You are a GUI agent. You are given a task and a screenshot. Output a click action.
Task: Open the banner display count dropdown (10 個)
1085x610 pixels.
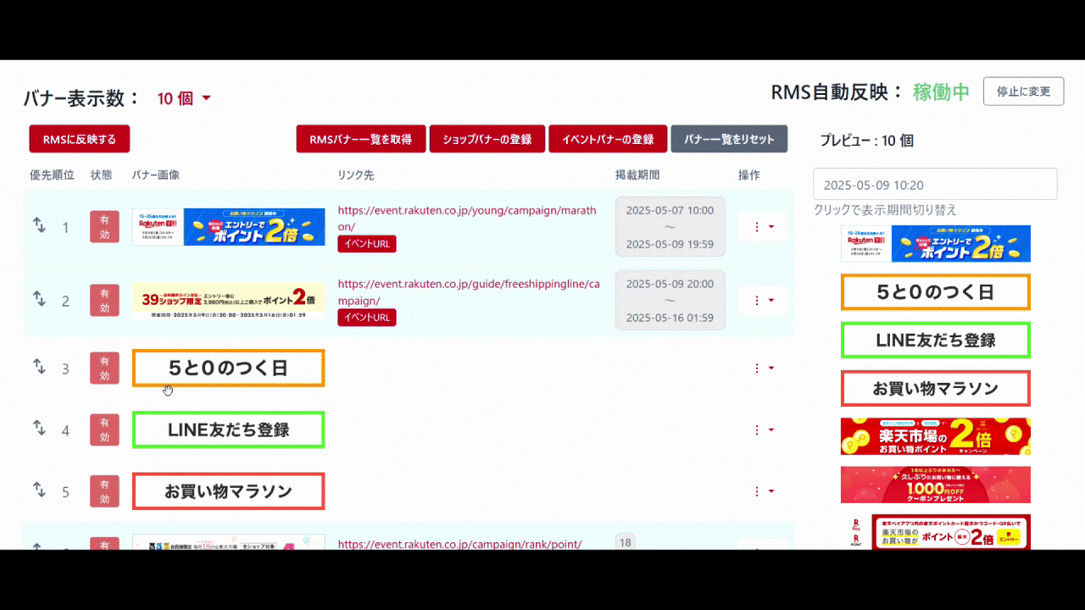(x=184, y=98)
